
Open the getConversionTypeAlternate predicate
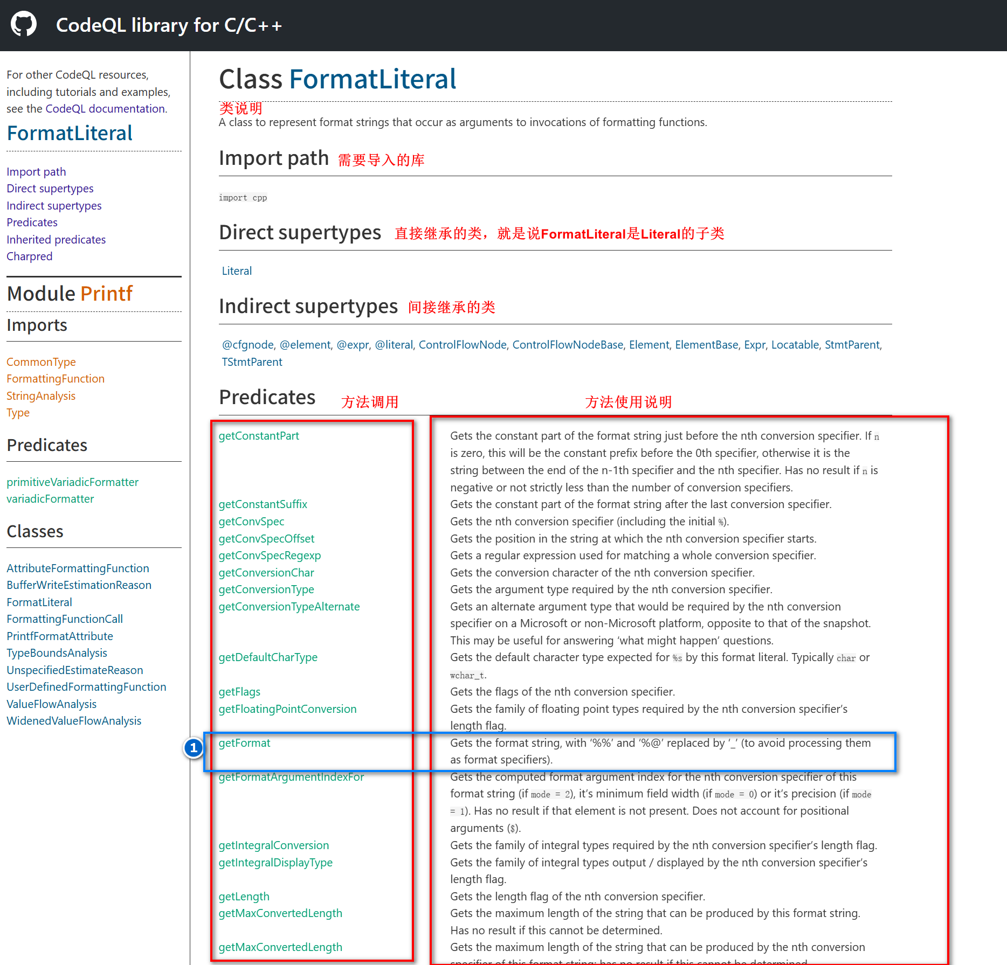click(289, 607)
